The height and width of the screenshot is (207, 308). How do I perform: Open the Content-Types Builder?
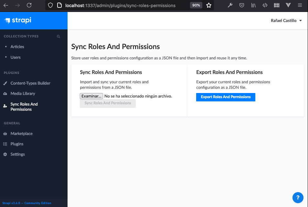coord(31,83)
